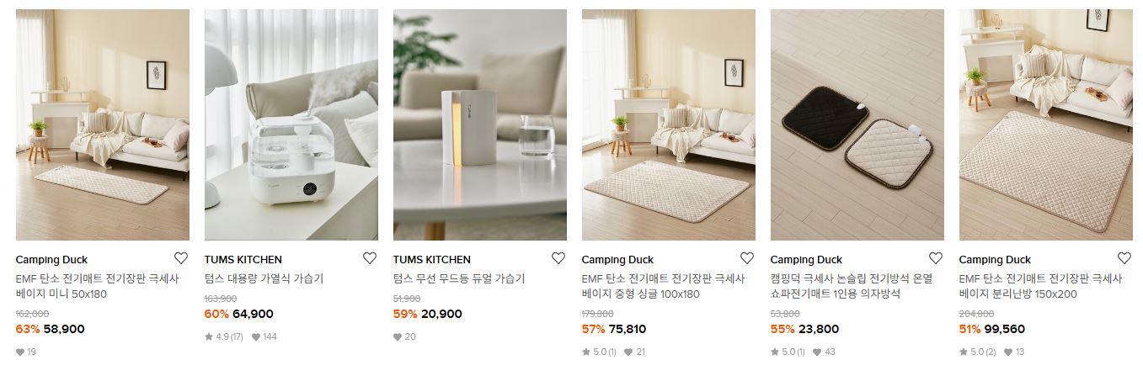Click like count 43 heart icon
The height and width of the screenshot is (376, 1143).
tap(817, 352)
